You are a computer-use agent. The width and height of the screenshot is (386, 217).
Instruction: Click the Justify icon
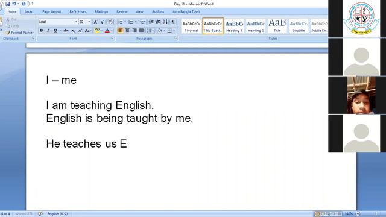tap(141, 31)
